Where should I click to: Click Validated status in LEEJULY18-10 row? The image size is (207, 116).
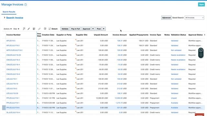[x=175, y=84]
